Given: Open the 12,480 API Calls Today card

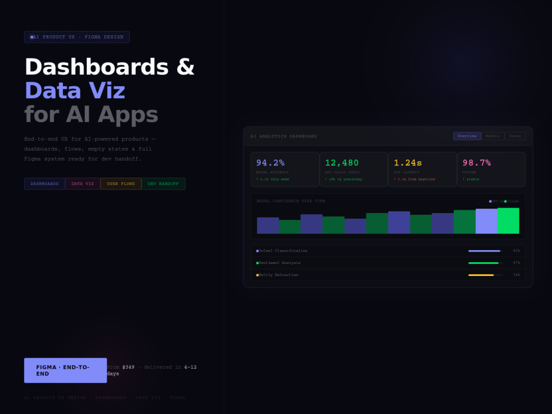Looking at the screenshot, I should pos(354,169).
